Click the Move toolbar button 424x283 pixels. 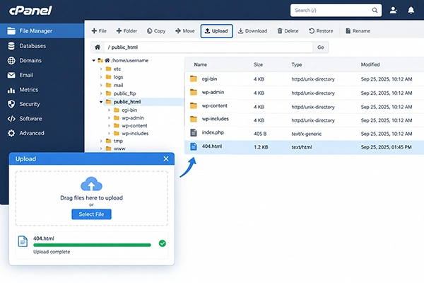185,31
